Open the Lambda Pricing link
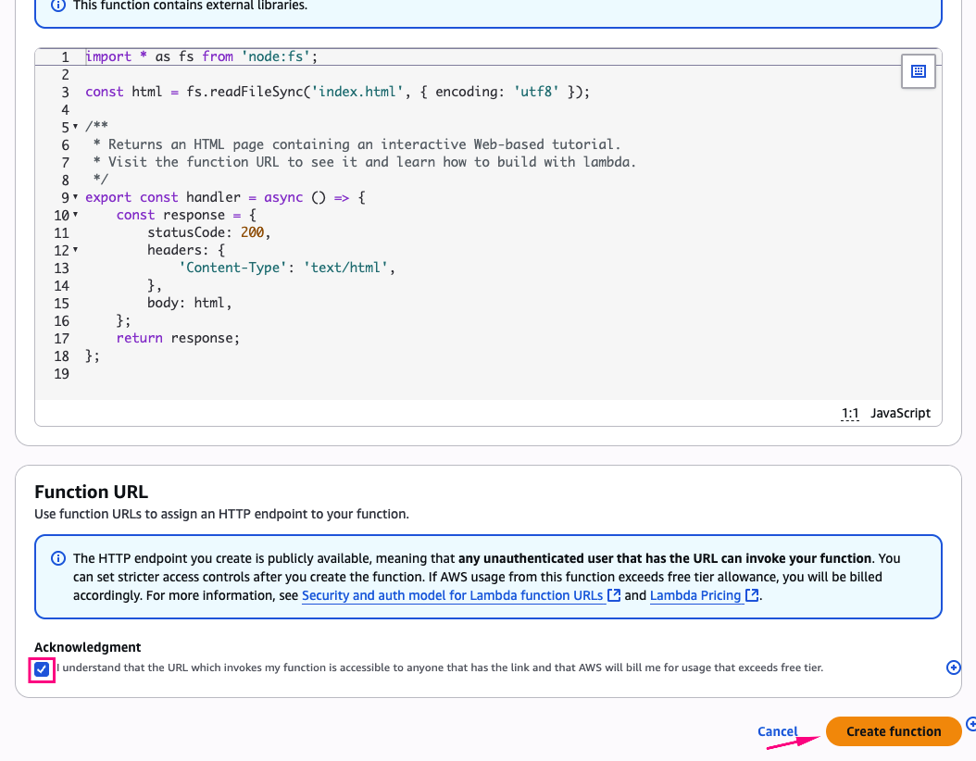This screenshot has width=976, height=761. 695,595
